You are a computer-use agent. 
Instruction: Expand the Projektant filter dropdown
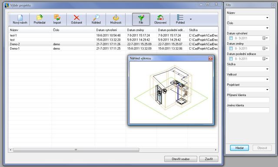[x=249, y=90]
